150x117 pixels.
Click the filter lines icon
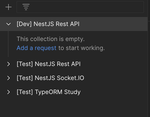(26, 7)
